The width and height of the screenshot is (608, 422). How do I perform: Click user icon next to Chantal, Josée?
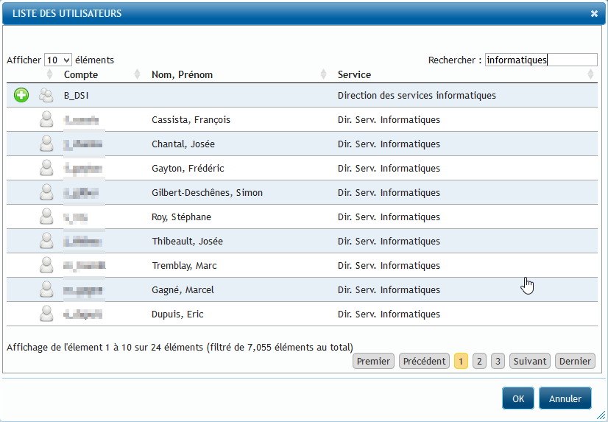(x=46, y=144)
